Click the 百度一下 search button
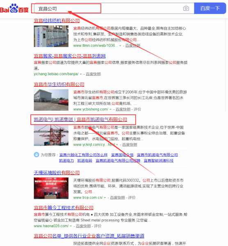228x246 pixels. [x=210, y=8]
